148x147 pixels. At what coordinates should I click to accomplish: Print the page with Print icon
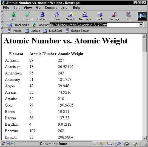99,14
